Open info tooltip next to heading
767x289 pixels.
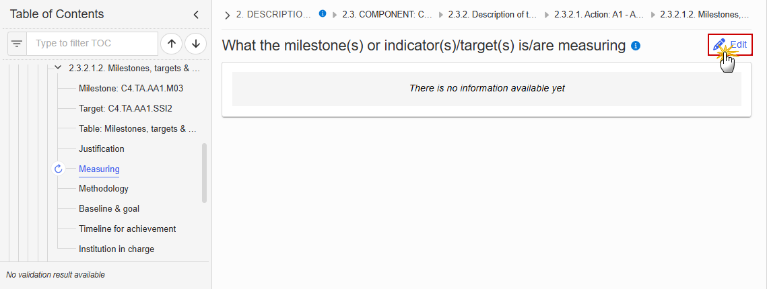(636, 46)
